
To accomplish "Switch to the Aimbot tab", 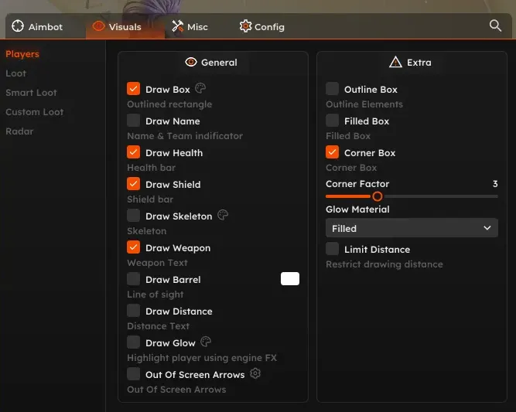I will [x=37, y=26].
